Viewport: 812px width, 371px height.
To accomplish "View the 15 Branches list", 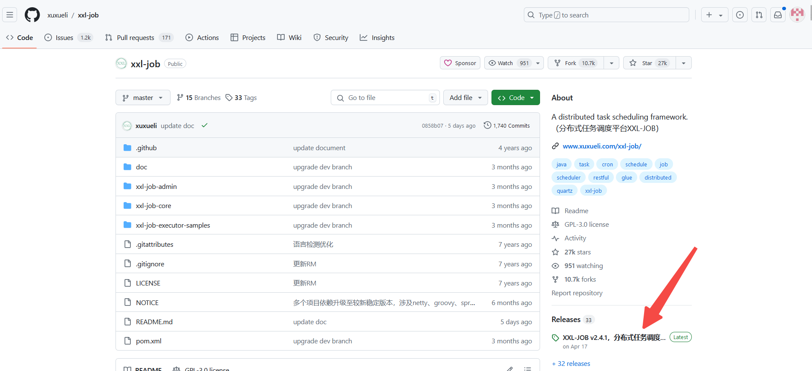I will pyautogui.click(x=199, y=97).
